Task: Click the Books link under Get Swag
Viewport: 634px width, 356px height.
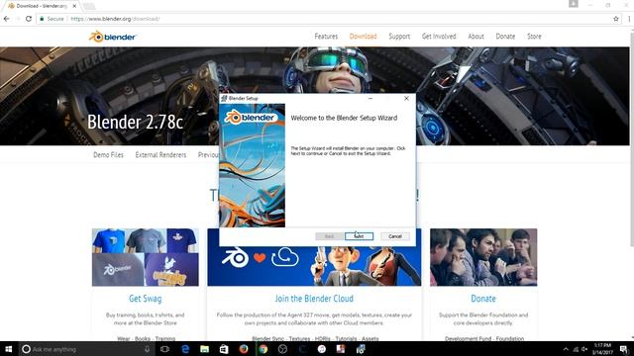Action: click(x=143, y=338)
